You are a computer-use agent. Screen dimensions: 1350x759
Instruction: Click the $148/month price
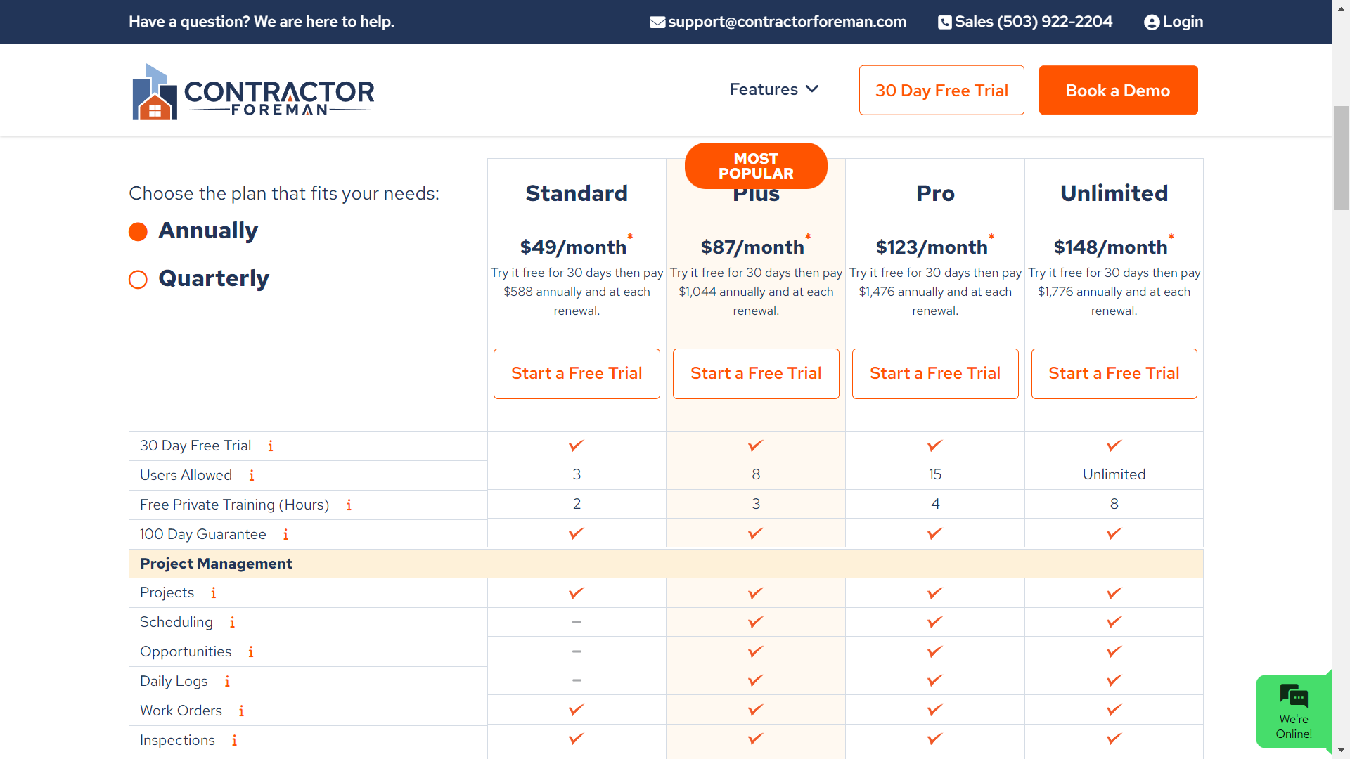pos(1110,247)
